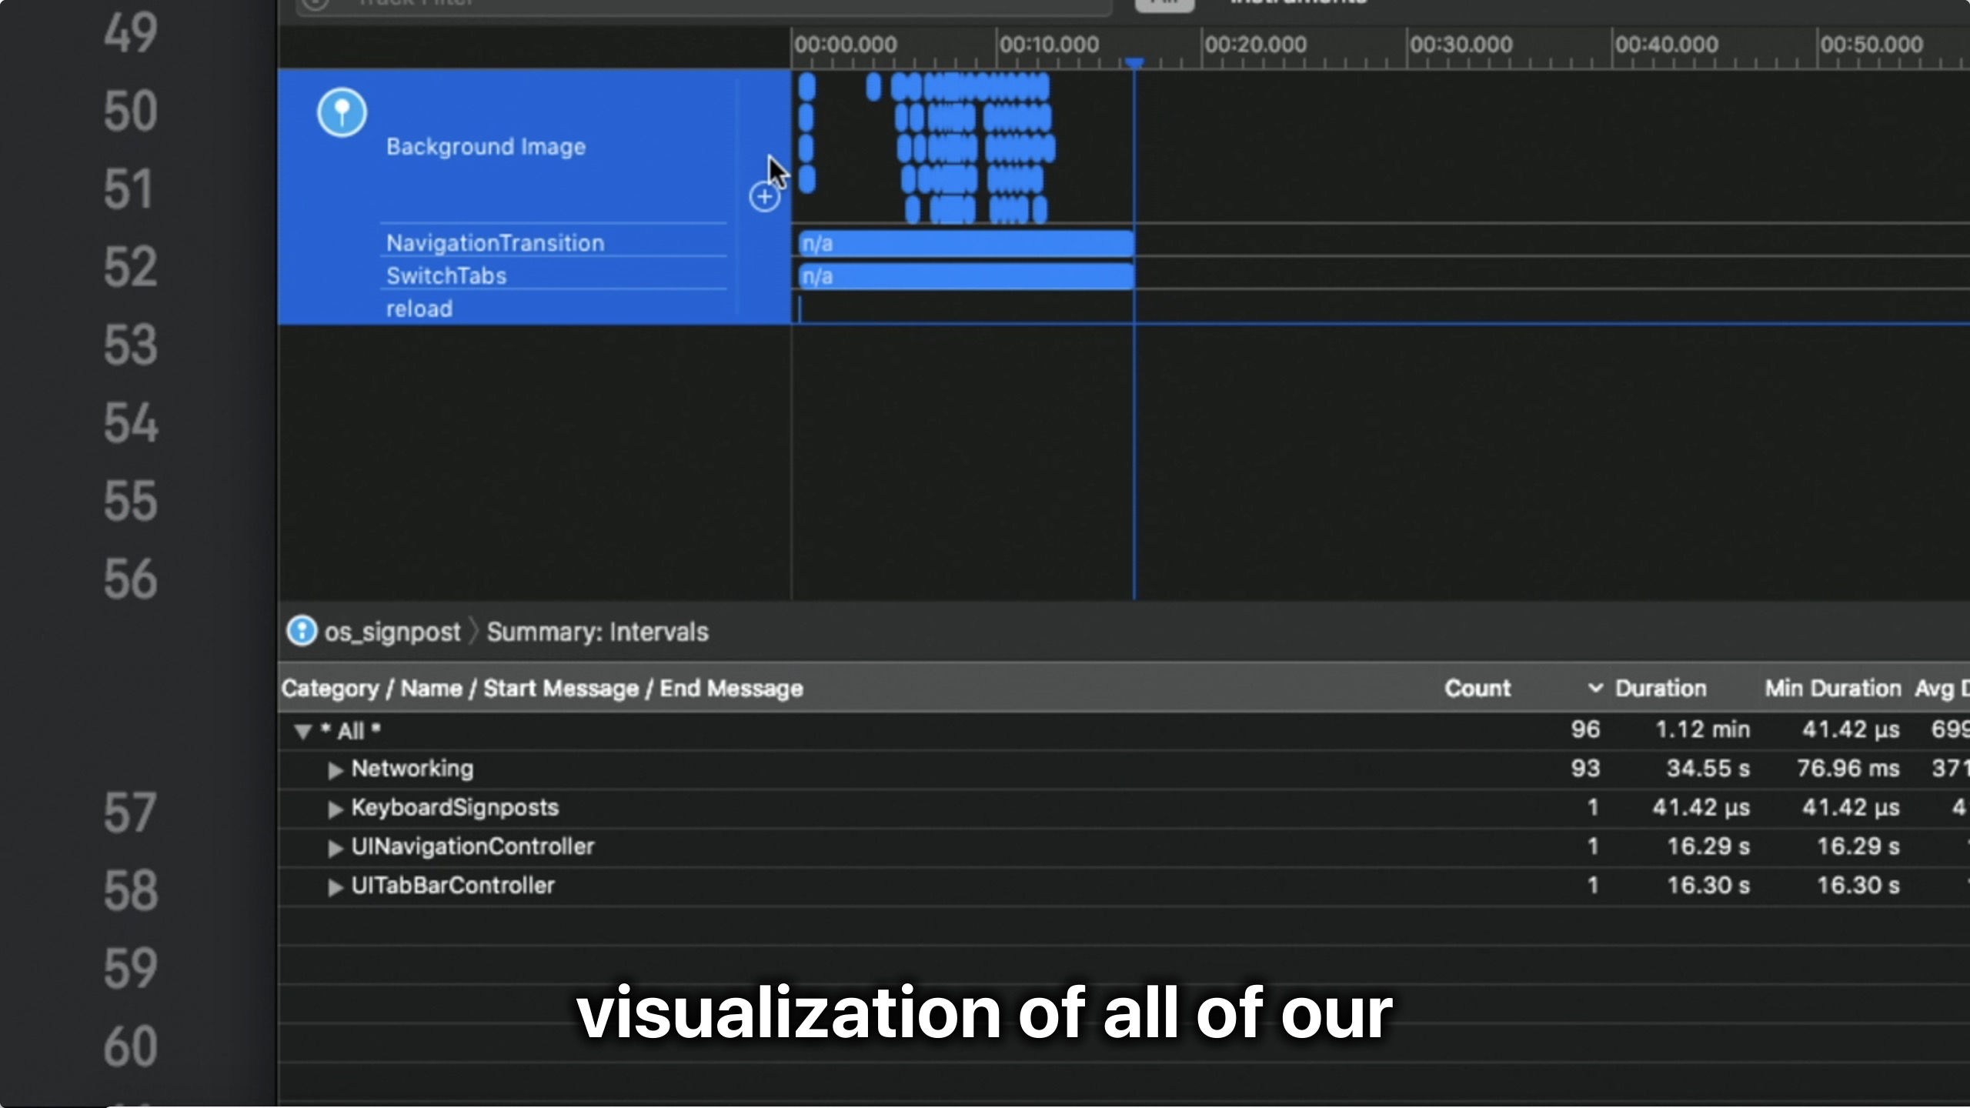Image resolution: width=1970 pixels, height=1108 pixels.
Task: Expand the KeyboardSignposts category row
Action: pos(335,809)
